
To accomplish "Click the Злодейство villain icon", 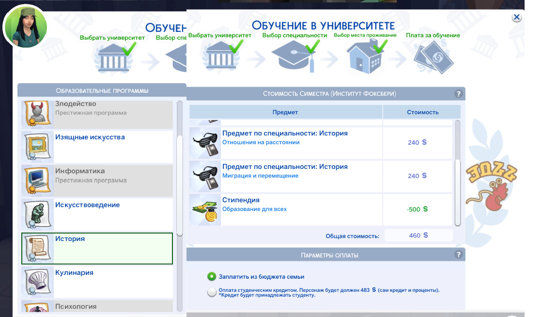I will tap(37, 114).
